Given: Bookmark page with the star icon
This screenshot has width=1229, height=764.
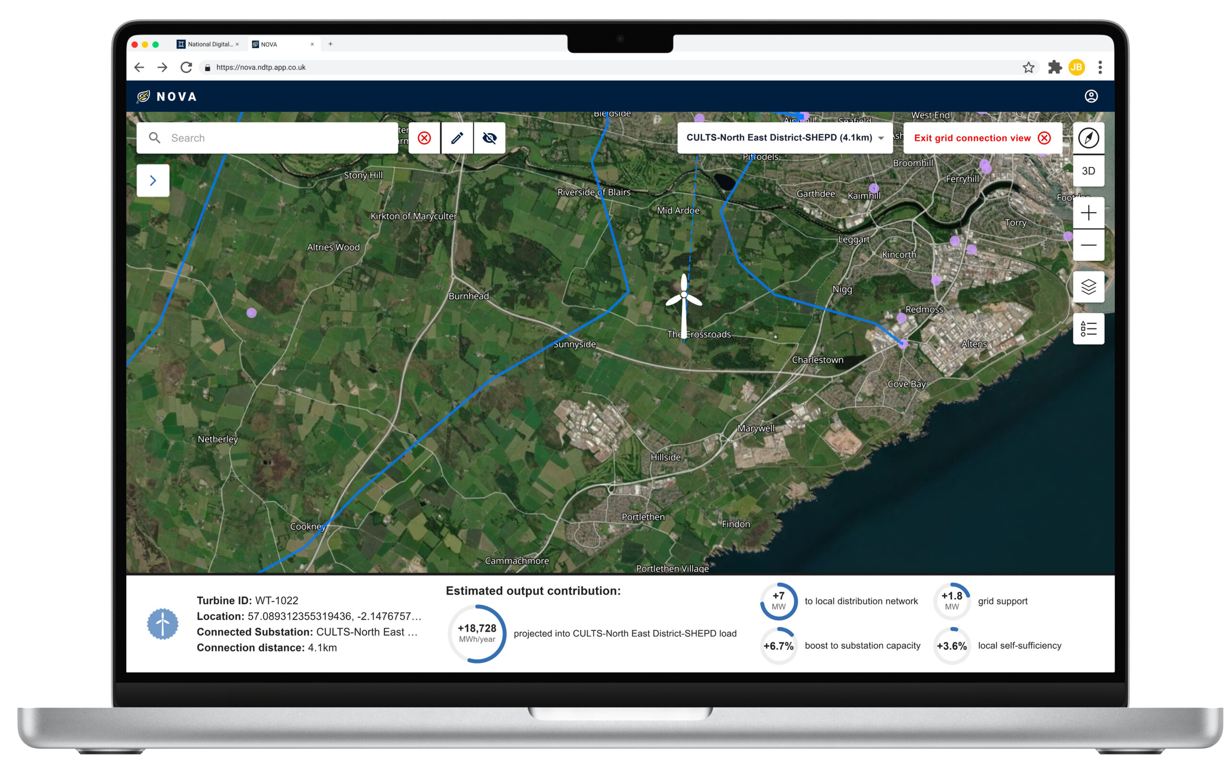Looking at the screenshot, I should (1028, 67).
